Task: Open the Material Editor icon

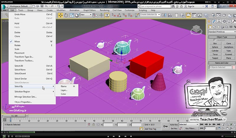Action: tap(206, 15)
